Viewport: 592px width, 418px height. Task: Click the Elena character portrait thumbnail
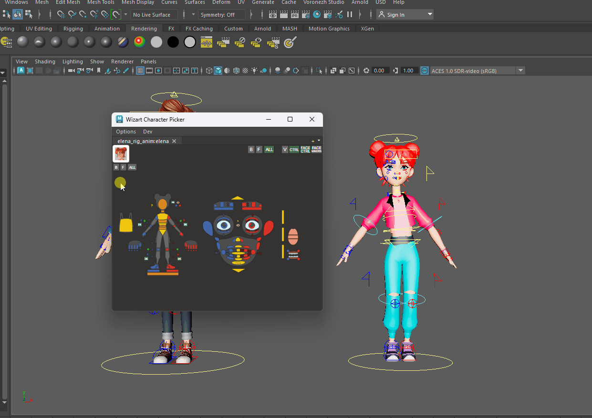121,153
